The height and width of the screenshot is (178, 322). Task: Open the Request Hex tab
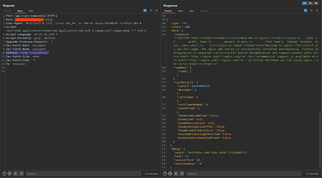(x=31, y=11)
